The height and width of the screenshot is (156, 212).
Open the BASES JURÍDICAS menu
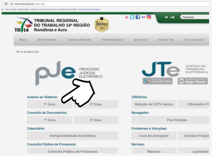click(x=79, y=40)
